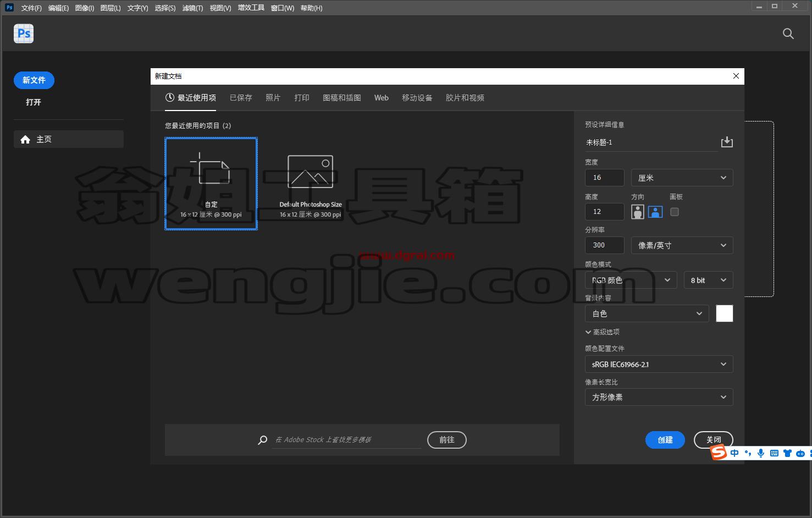Open the RGB 颜色 color mode dropdown

(x=631, y=280)
